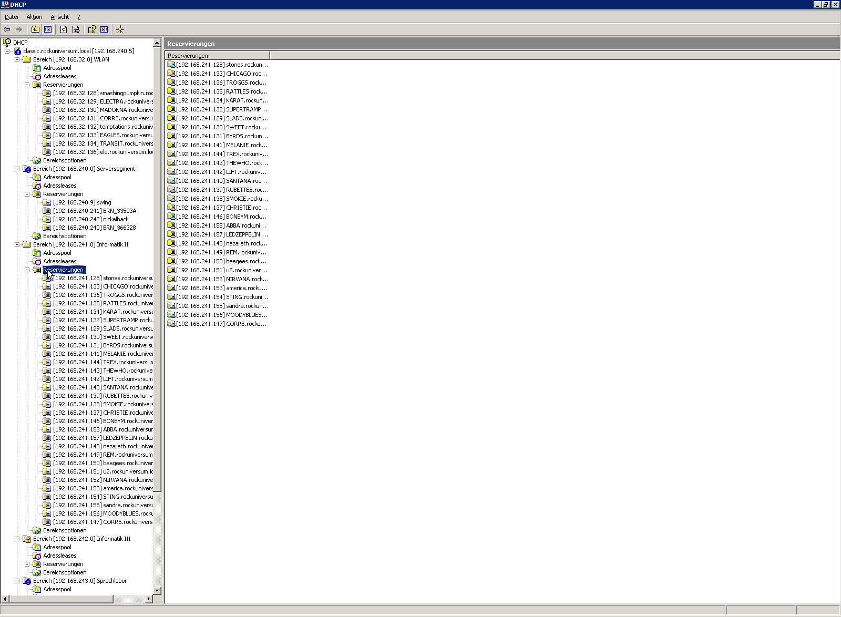Select [192.168.241.157] LEDZEPPELIN in tree
Screen dimensions: 841x617
[x=102, y=438]
